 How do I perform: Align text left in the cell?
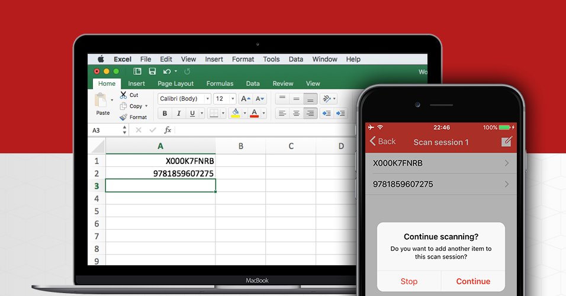point(282,113)
